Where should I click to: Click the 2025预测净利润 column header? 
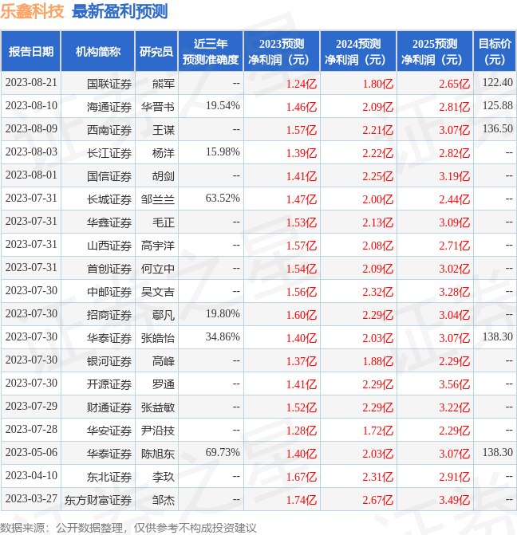pyautogui.click(x=435, y=52)
